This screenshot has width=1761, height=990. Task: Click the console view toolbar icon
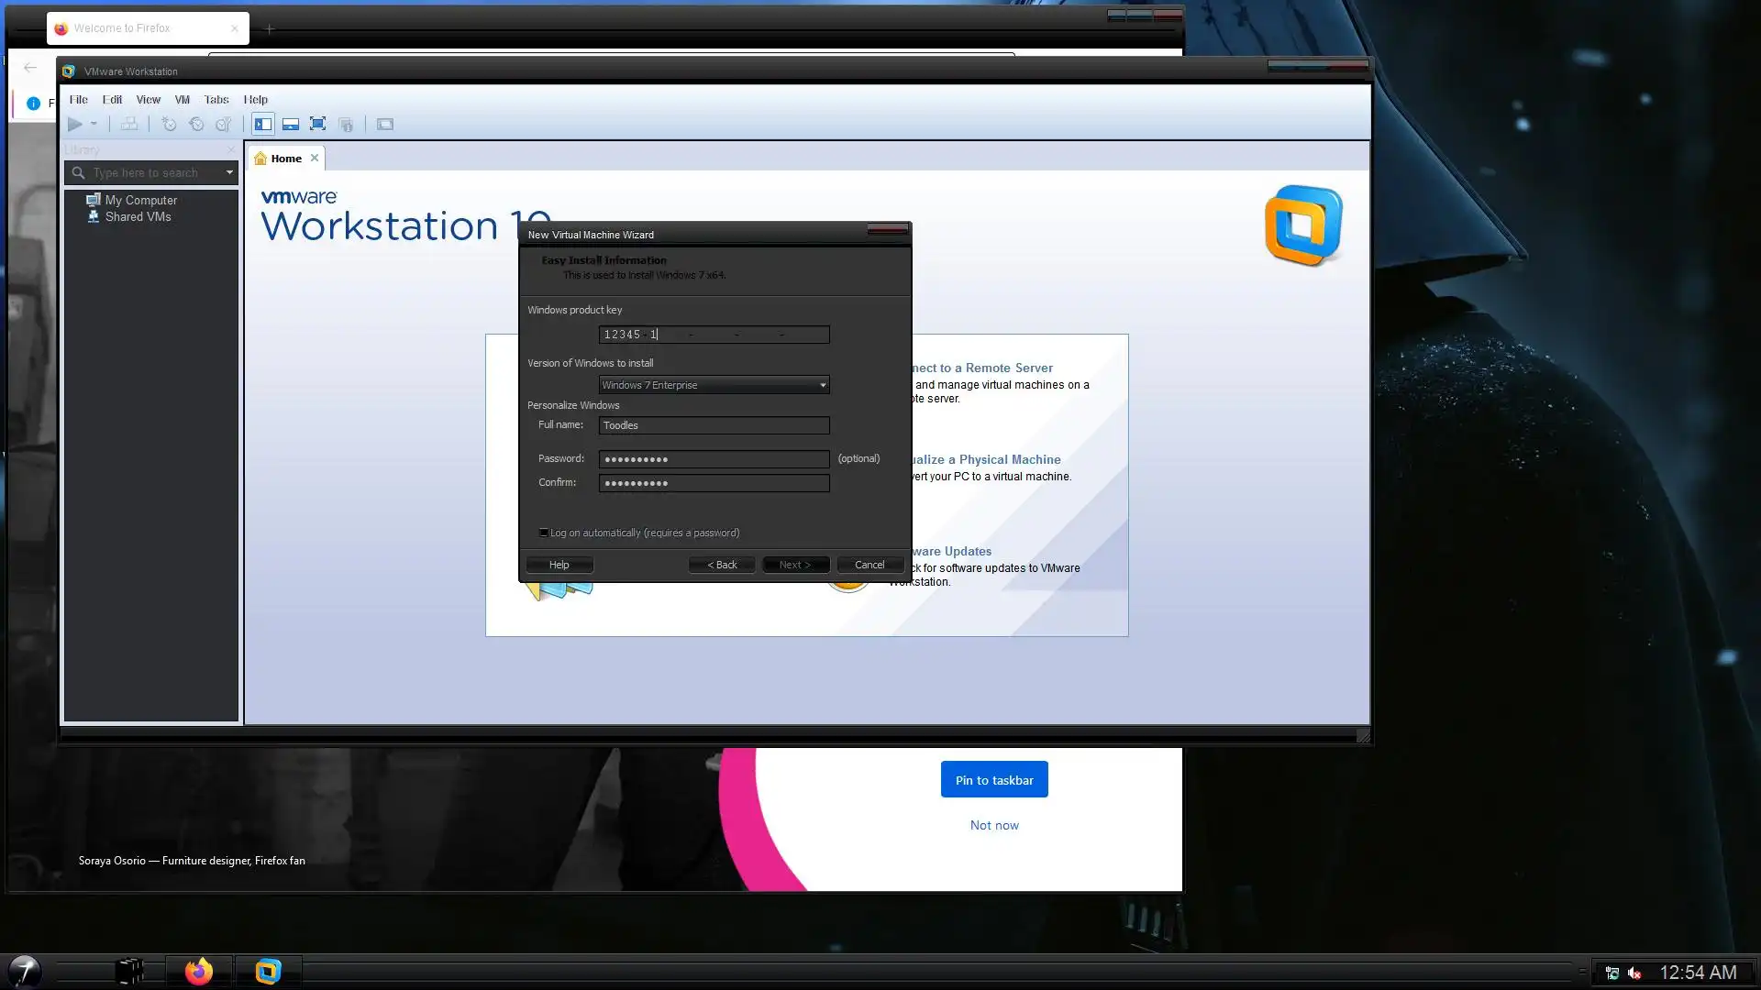coord(385,124)
